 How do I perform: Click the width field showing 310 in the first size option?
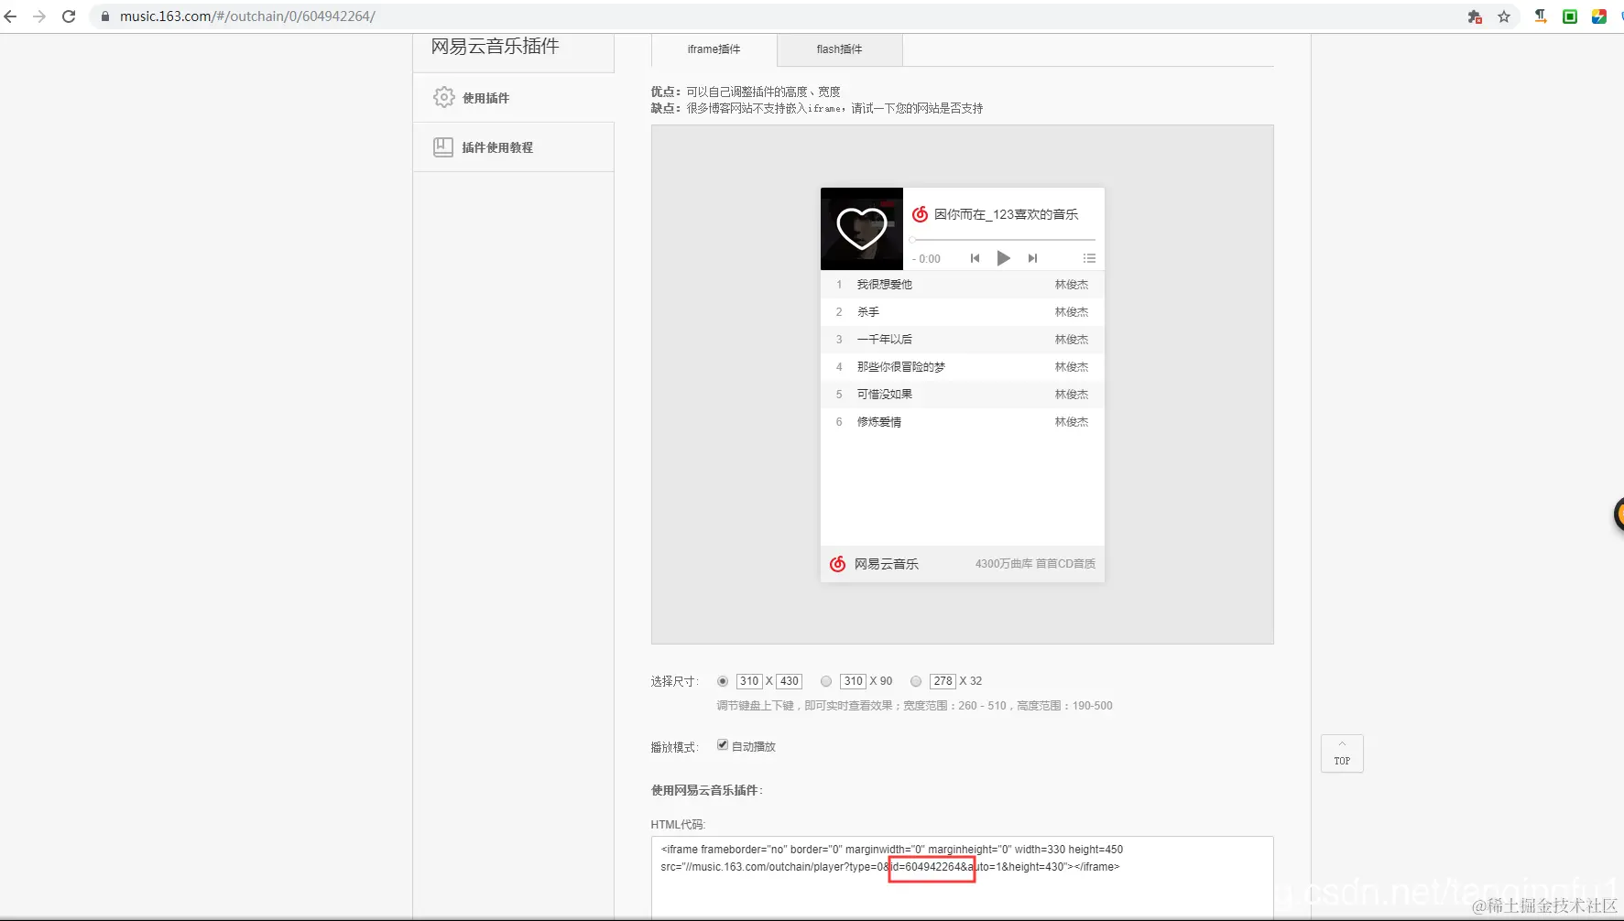[749, 681]
